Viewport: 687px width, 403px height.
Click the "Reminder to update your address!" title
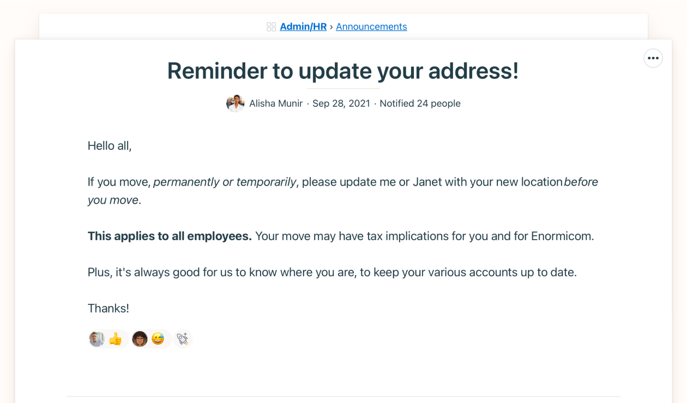coord(343,71)
